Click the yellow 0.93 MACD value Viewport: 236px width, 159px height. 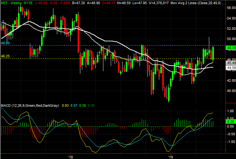click(65, 105)
